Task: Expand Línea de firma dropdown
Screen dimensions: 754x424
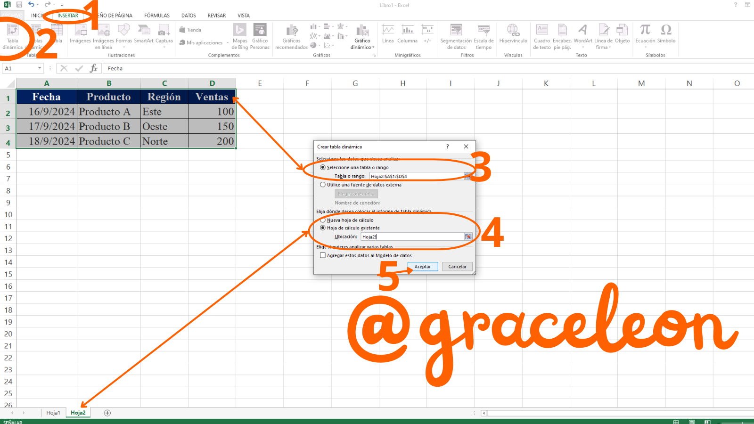Action: (610, 48)
